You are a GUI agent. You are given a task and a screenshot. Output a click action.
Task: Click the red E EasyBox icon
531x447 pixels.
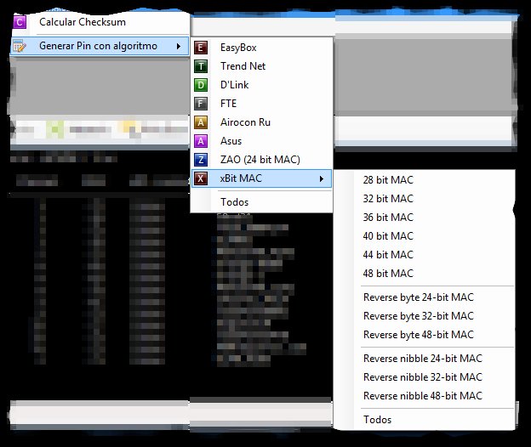point(201,48)
